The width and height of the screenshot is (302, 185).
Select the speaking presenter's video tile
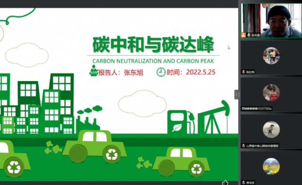click(271, 20)
